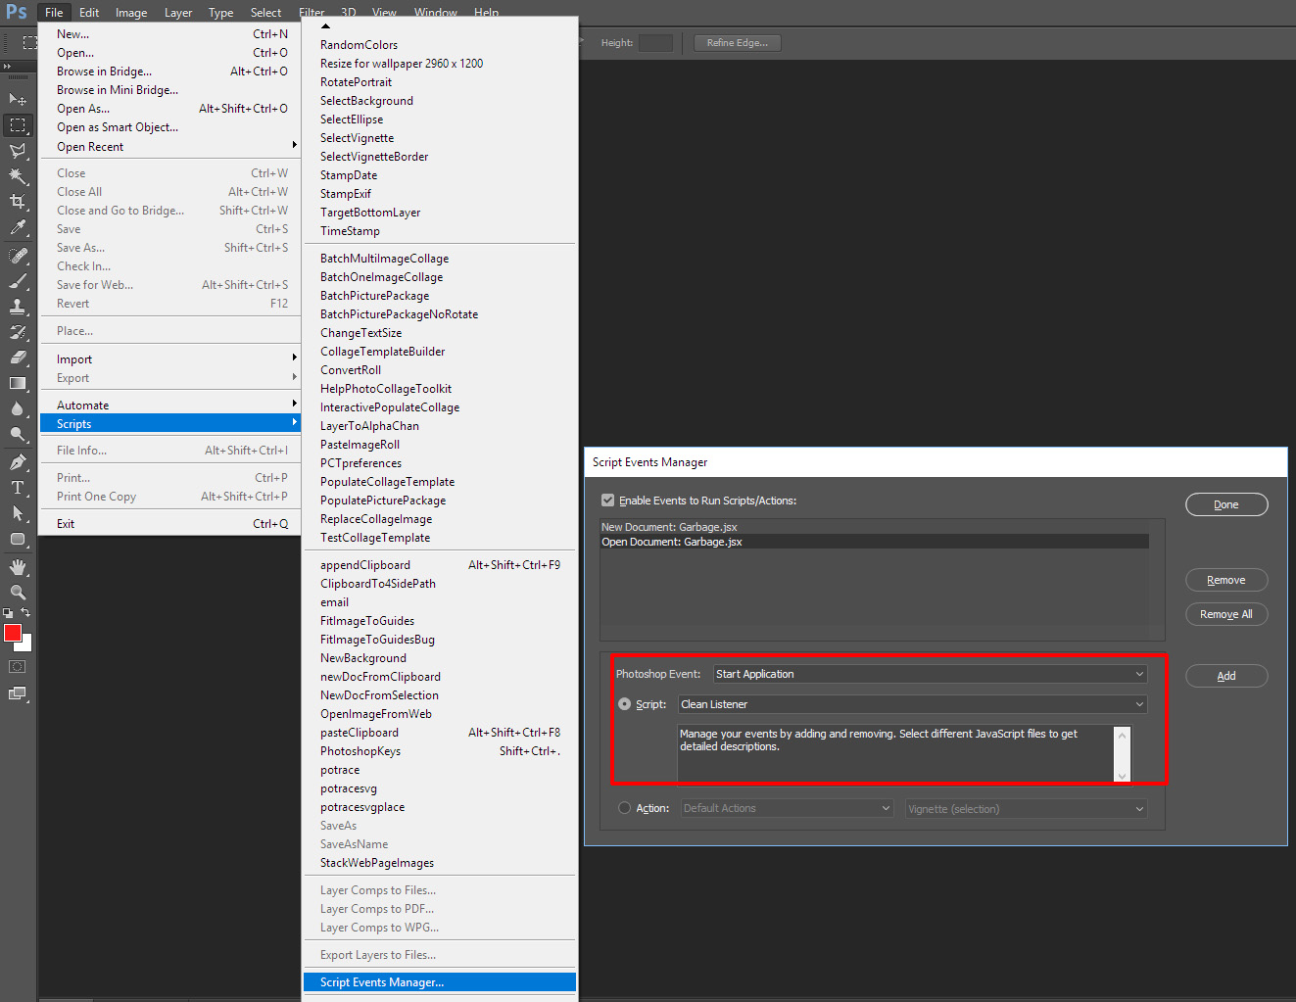
Task: Click the Remove All button
Action: [1225, 613]
